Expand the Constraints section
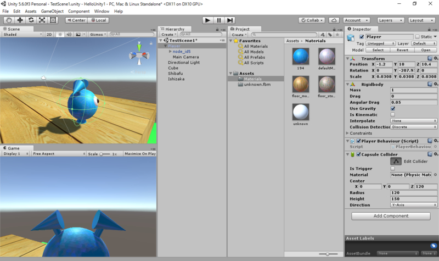The width and height of the screenshot is (439, 261). tap(348, 133)
